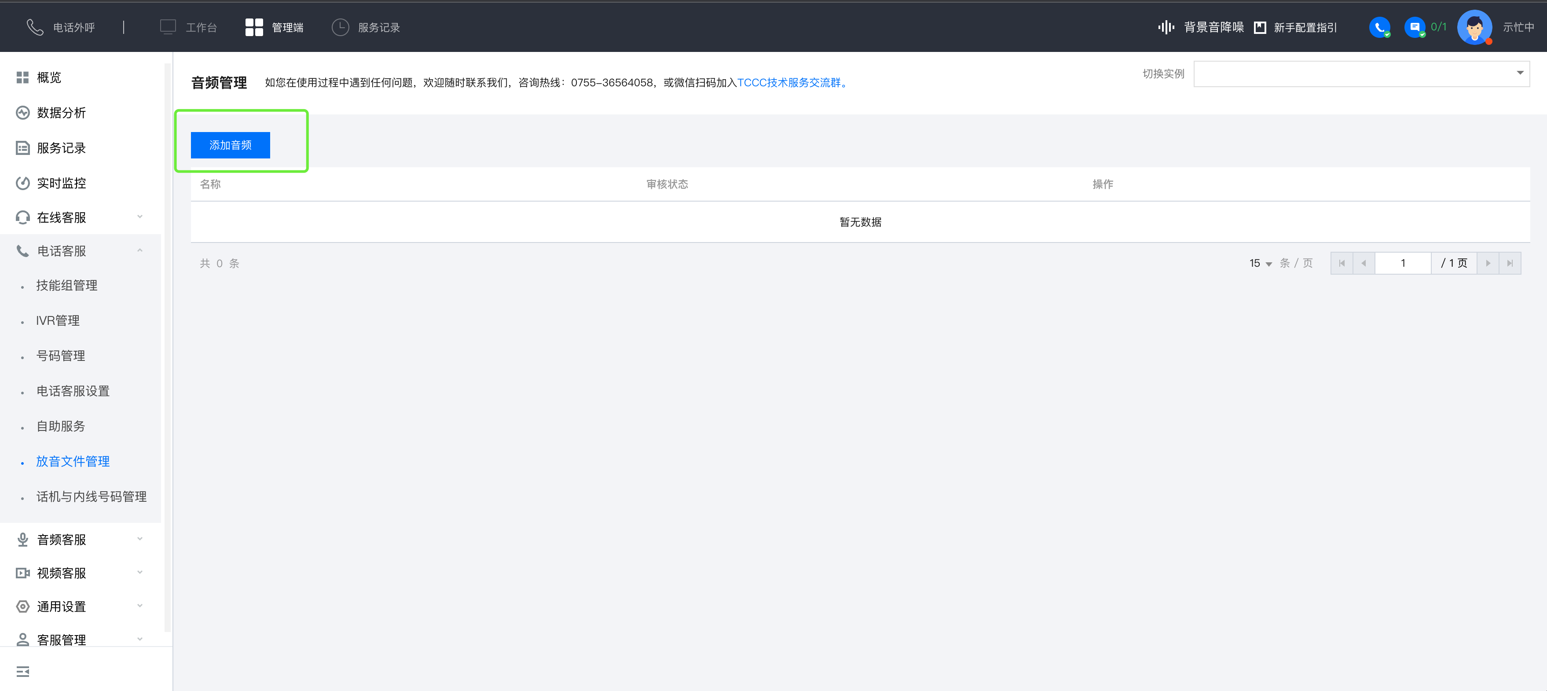Open the beginner configuration guide icon

pyautogui.click(x=1260, y=28)
